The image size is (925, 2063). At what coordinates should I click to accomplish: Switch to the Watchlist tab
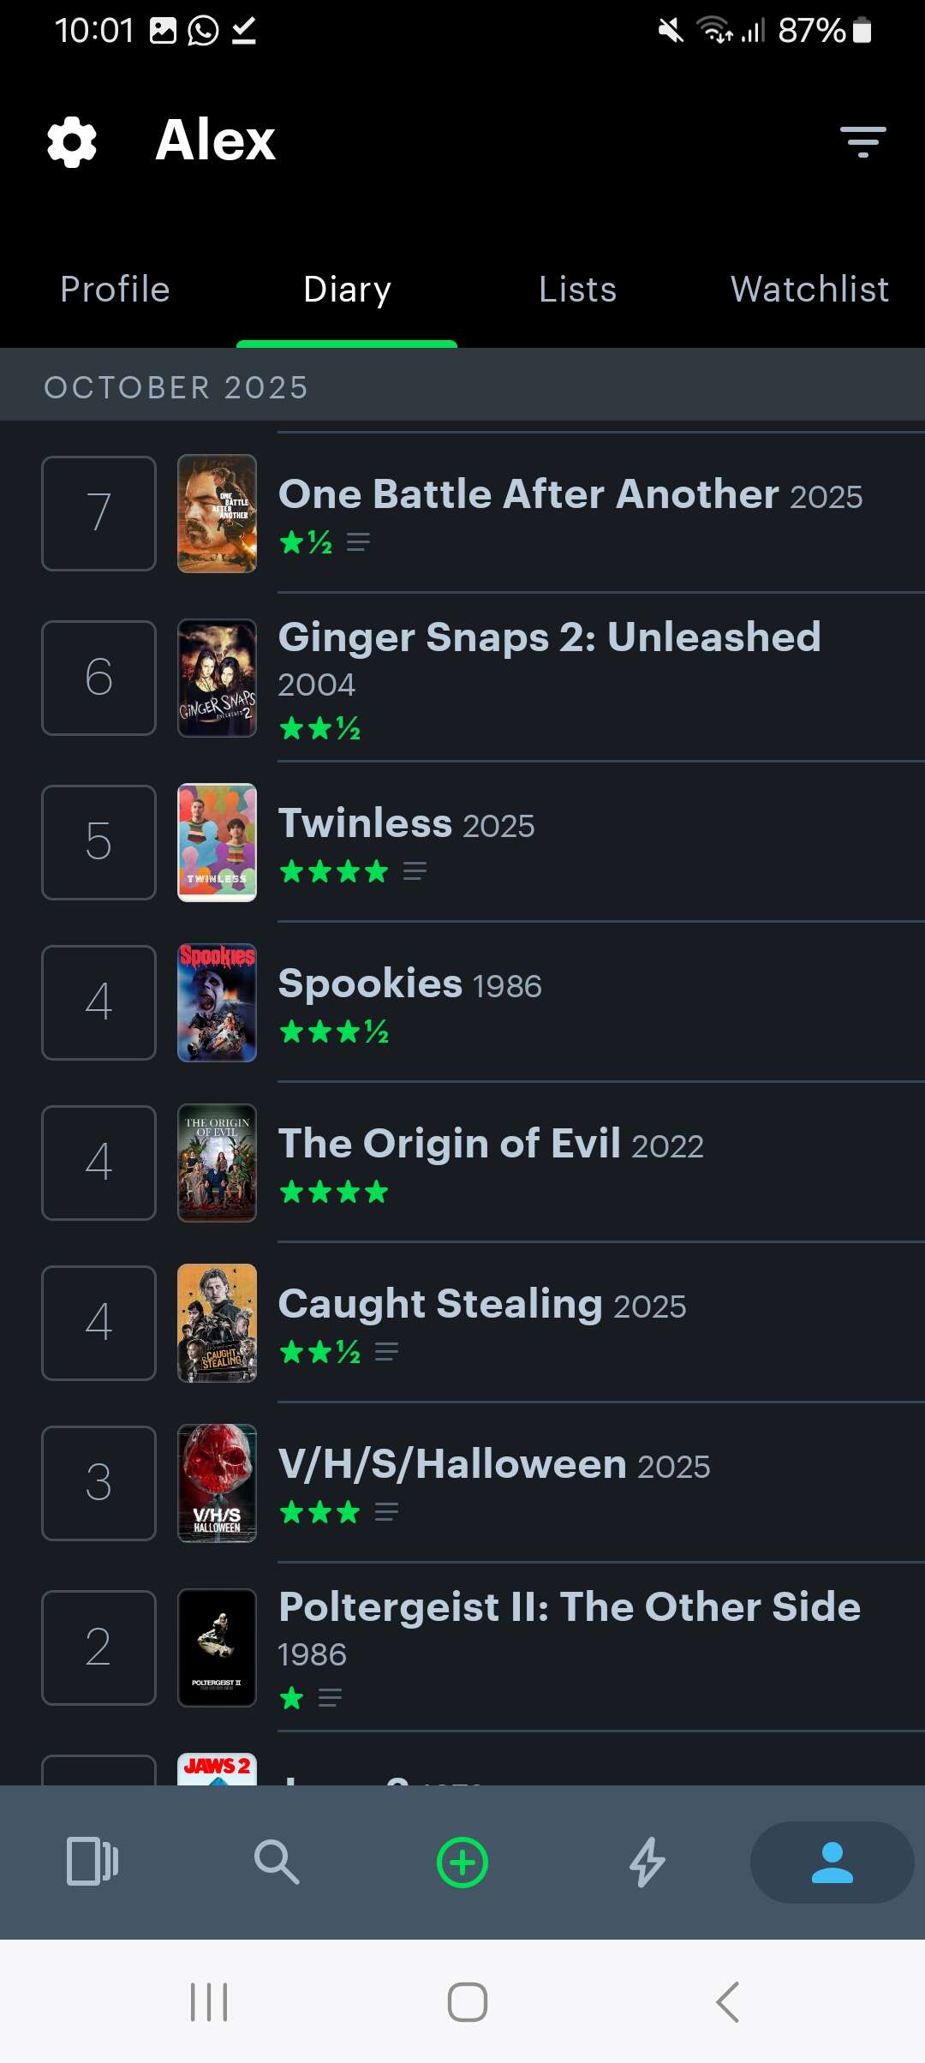[809, 290]
